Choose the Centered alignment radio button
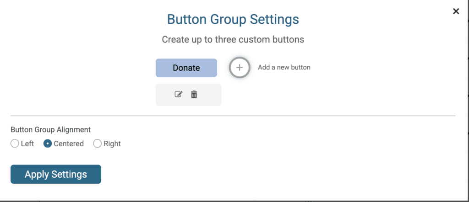The height and width of the screenshot is (202, 469). click(48, 144)
